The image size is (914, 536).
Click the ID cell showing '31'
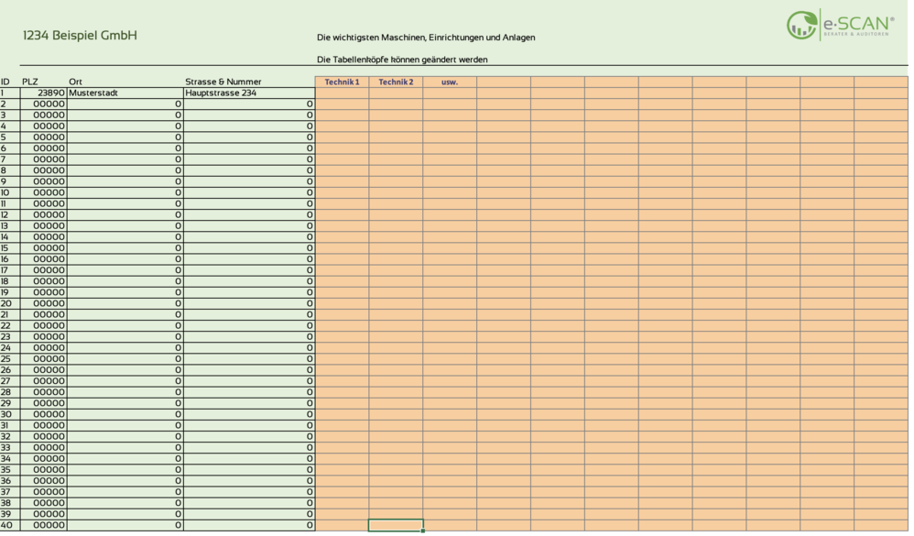[x=10, y=425]
